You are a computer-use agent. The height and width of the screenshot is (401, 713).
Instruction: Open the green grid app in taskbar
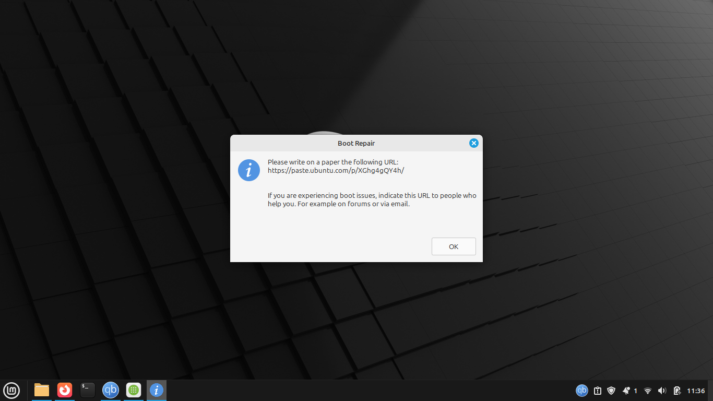134,390
